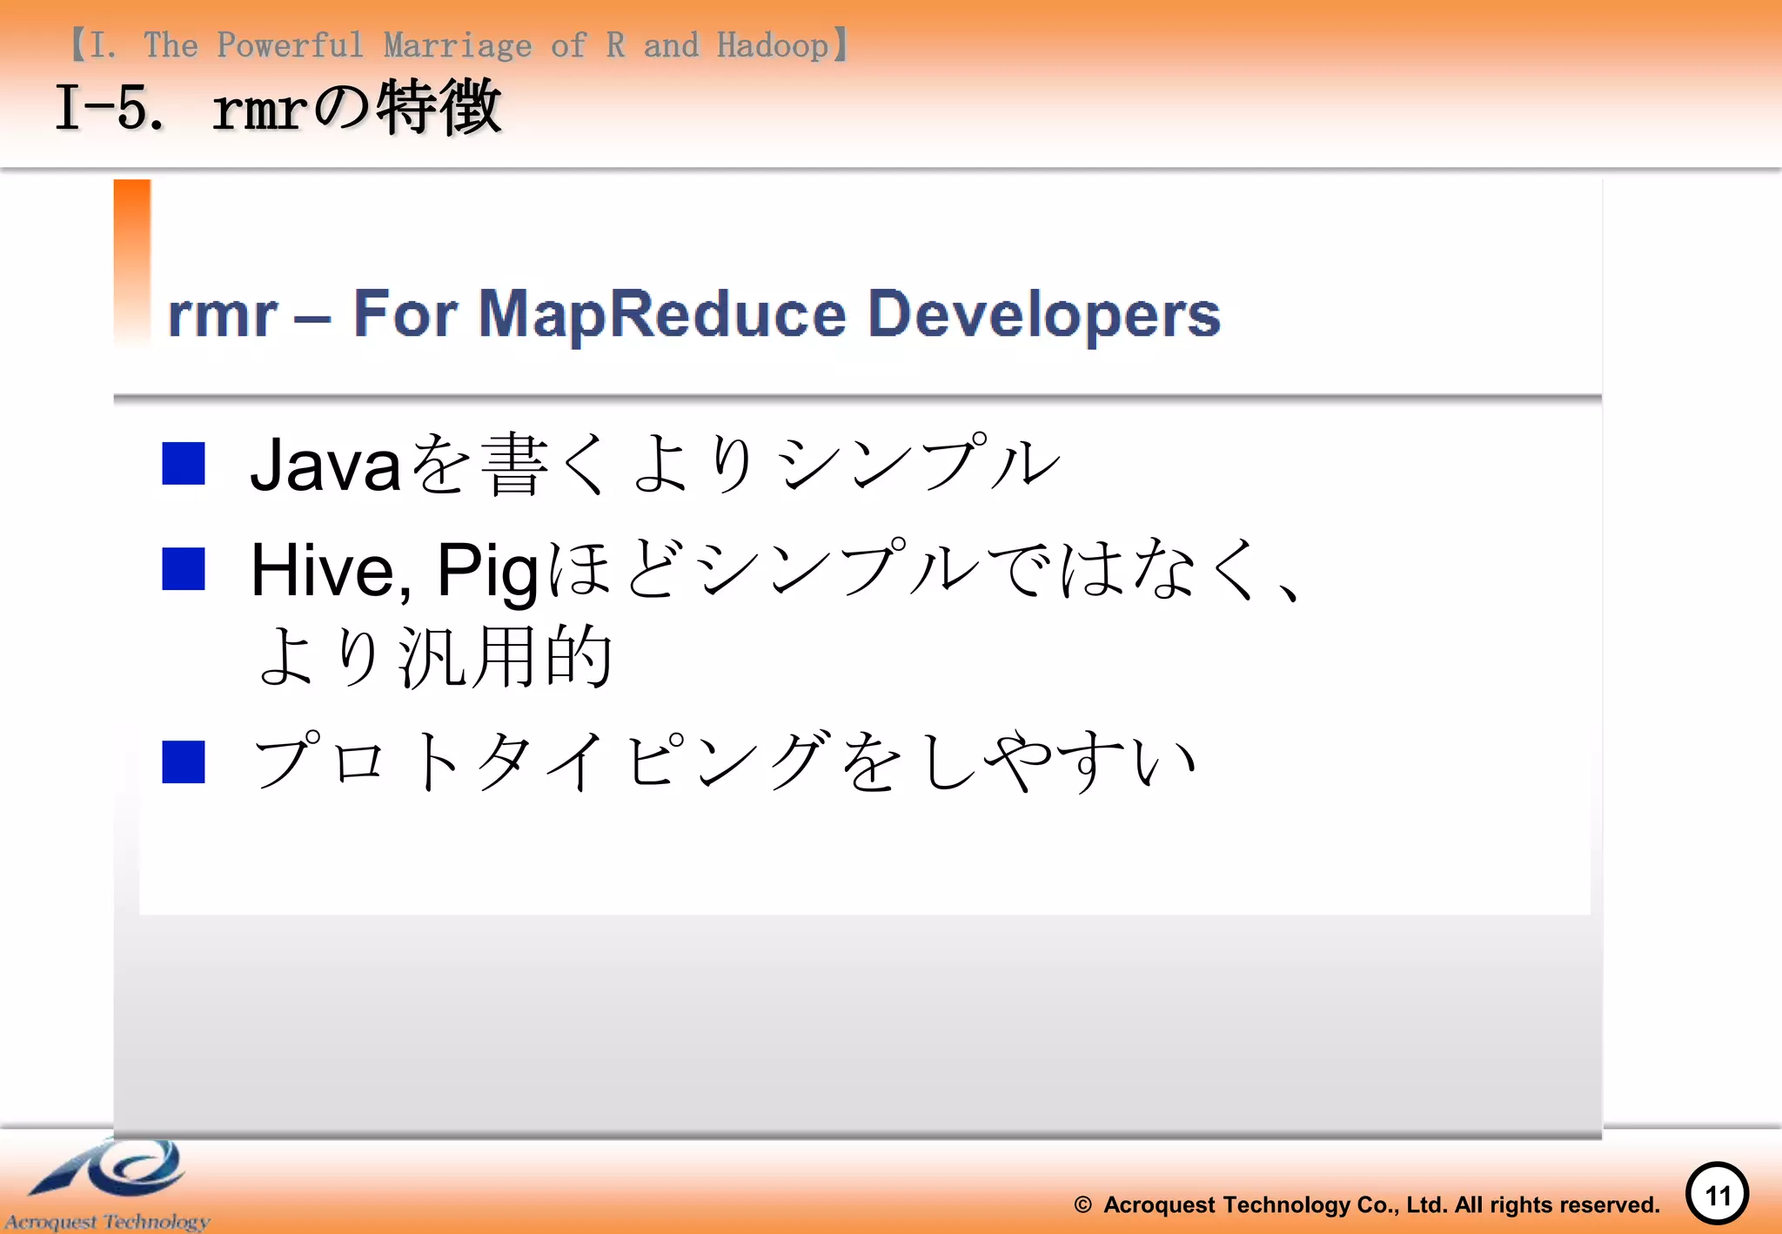The image size is (1782, 1234).
Task: Click the text 'より汎用的'
Action: 435,655
